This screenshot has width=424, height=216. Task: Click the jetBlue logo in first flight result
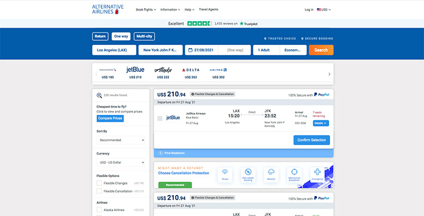point(173,118)
